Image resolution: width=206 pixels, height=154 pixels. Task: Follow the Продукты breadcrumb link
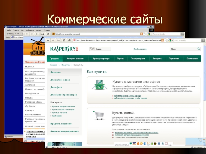66,65
